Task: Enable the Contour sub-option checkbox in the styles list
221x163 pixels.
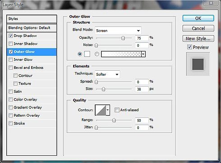Action: coord(15,76)
